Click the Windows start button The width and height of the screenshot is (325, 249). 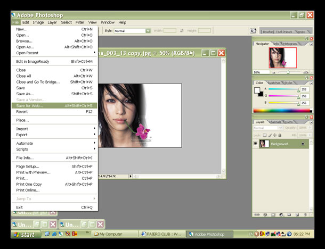click(25, 234)
